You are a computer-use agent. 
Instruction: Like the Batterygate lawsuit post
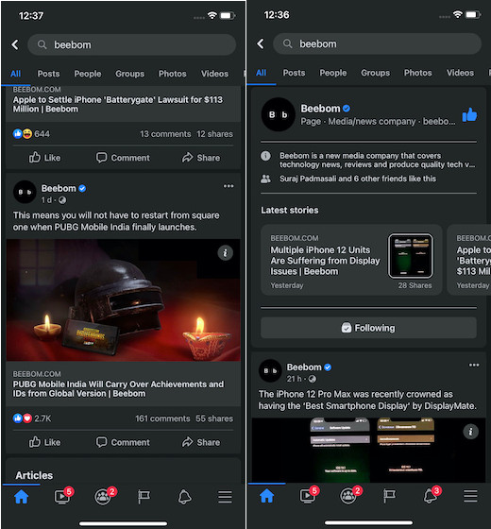pyautogui.click(x=44, y=158)
